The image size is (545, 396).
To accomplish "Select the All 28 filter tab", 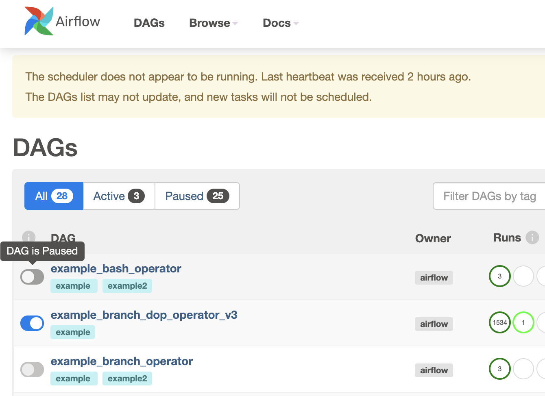I will pyautogui.click(x=54, y=196).
